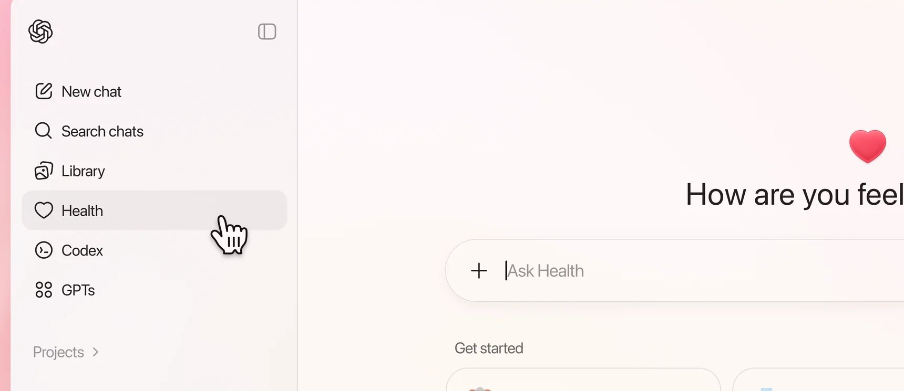This screenshot has width=904, height=391.
Task: Start a New chat via its text label
Action: (x=91, y=92)
